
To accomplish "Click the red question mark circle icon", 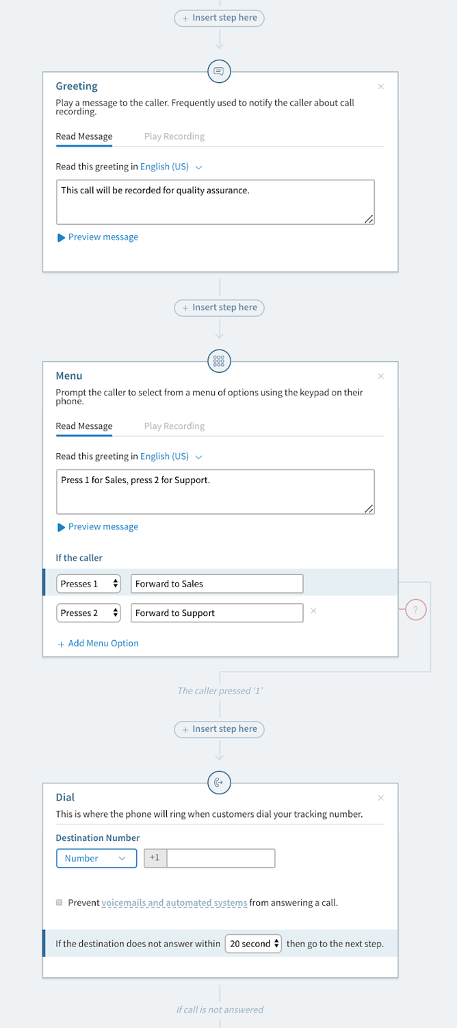I will [x=415, y=609].
